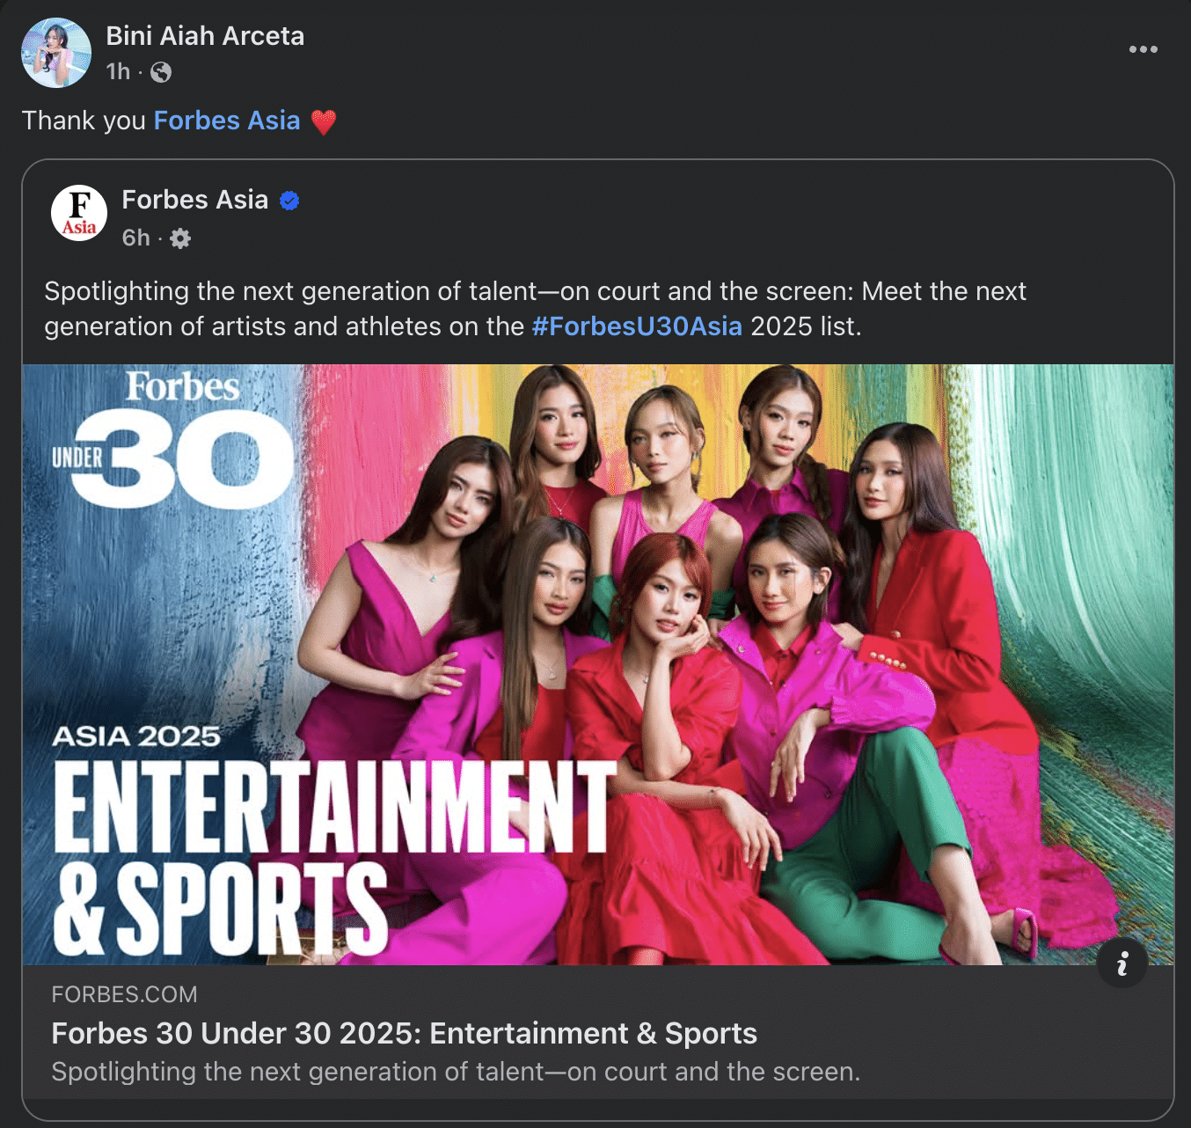
Task: Click the red heart emoji
Action: pos(324,121)
